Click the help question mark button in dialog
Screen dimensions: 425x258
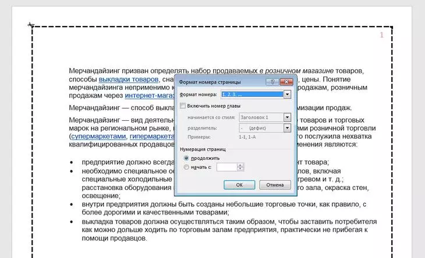pos(271,82)
